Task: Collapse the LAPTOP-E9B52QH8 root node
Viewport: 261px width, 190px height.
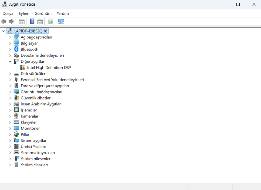Action: (x=3, y=31)
